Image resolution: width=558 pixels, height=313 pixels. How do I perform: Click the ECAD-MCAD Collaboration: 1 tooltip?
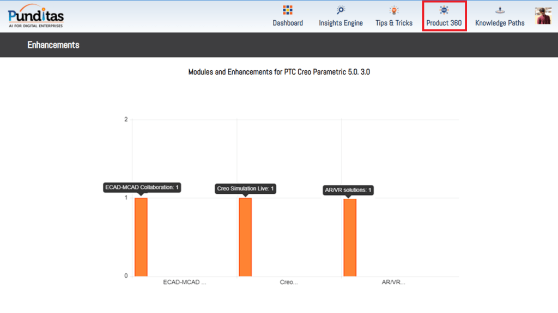click(x=142, y=187)
